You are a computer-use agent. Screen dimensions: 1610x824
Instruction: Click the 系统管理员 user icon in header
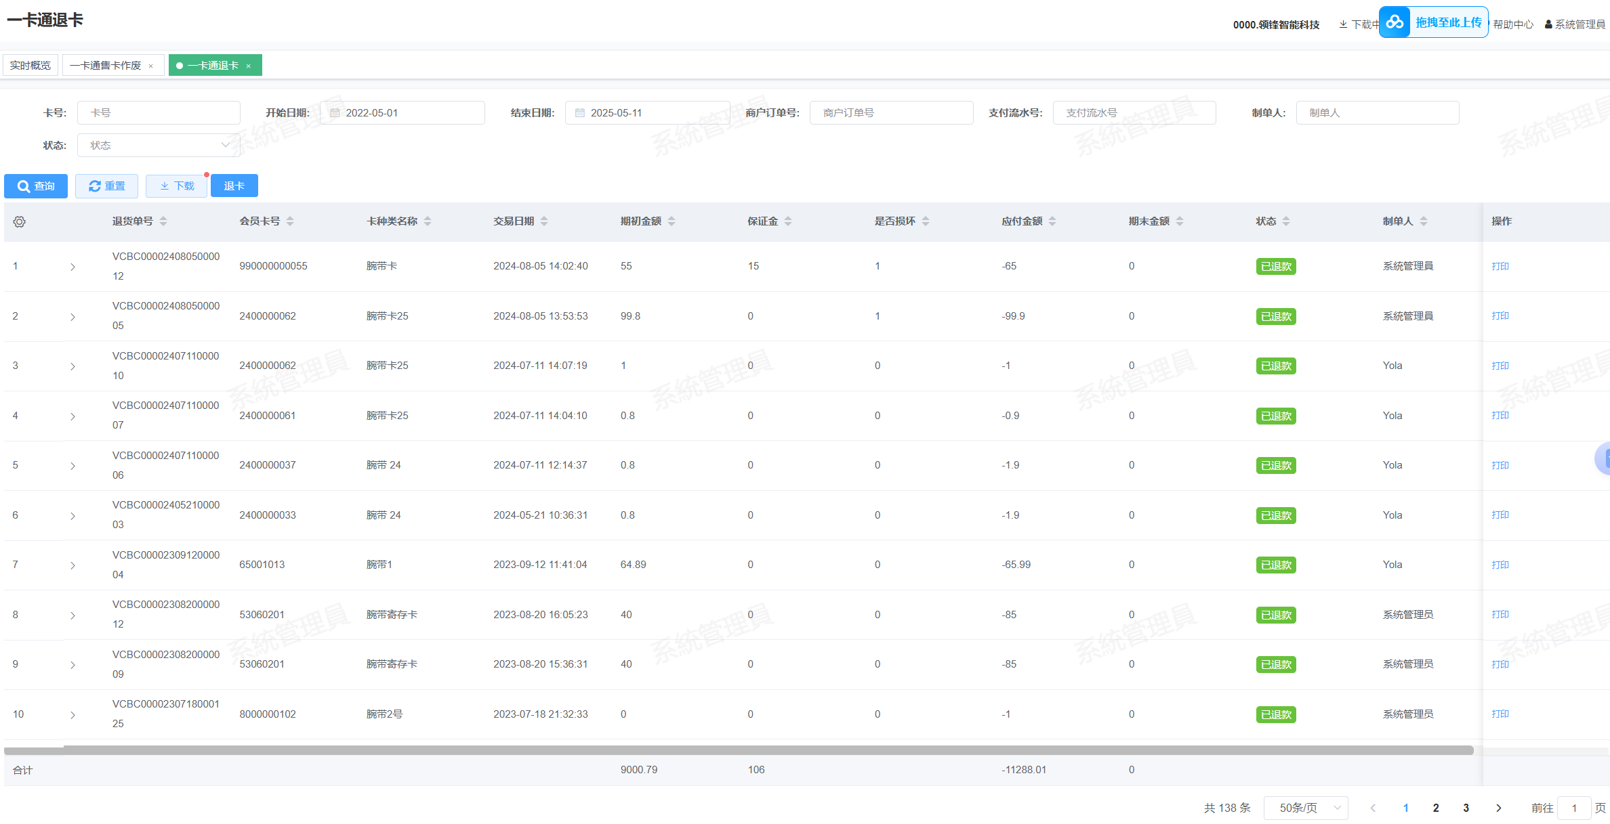click(x=1548, y=24)
